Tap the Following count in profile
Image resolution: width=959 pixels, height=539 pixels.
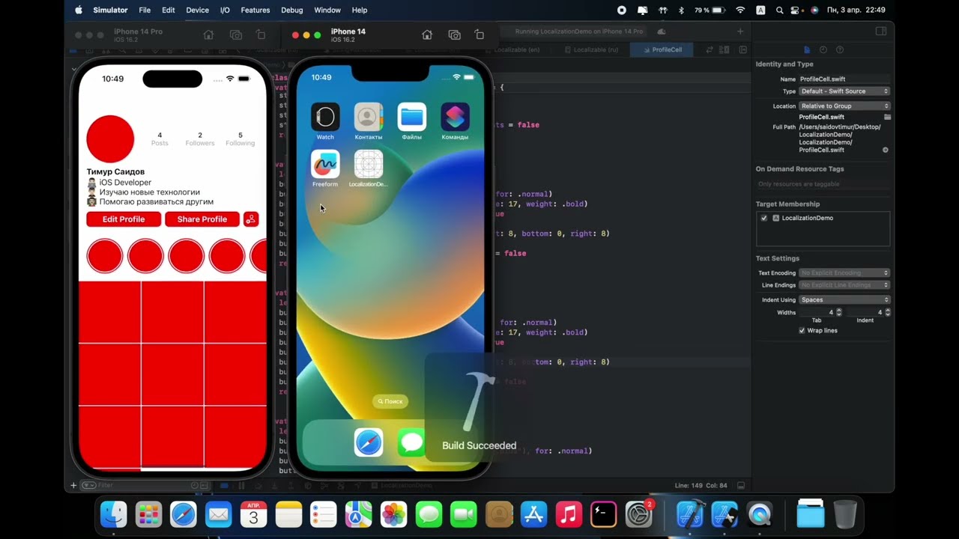(x=240, y=139)
